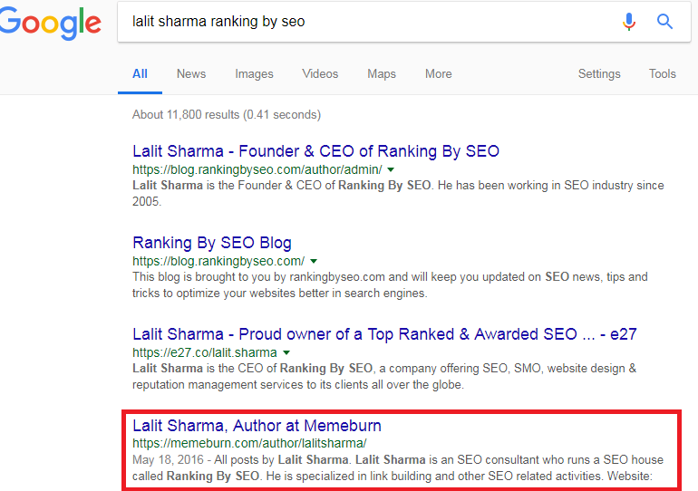Screen dimensions: 698x491
Task: Open the Ranking By SEO Blog result
Action: (212, 243)
